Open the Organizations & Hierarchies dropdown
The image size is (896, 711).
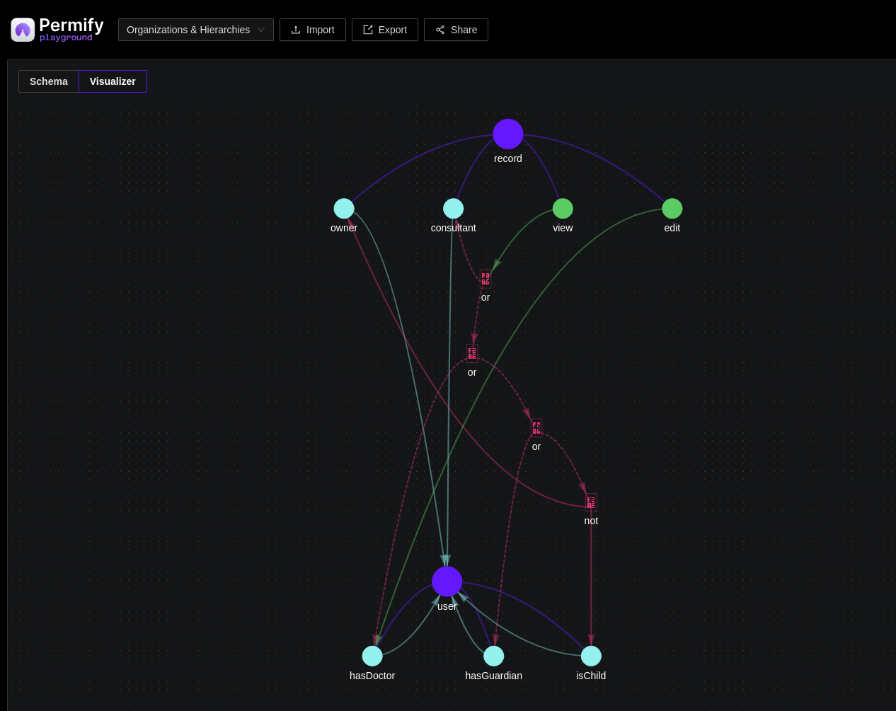[195, 30]
